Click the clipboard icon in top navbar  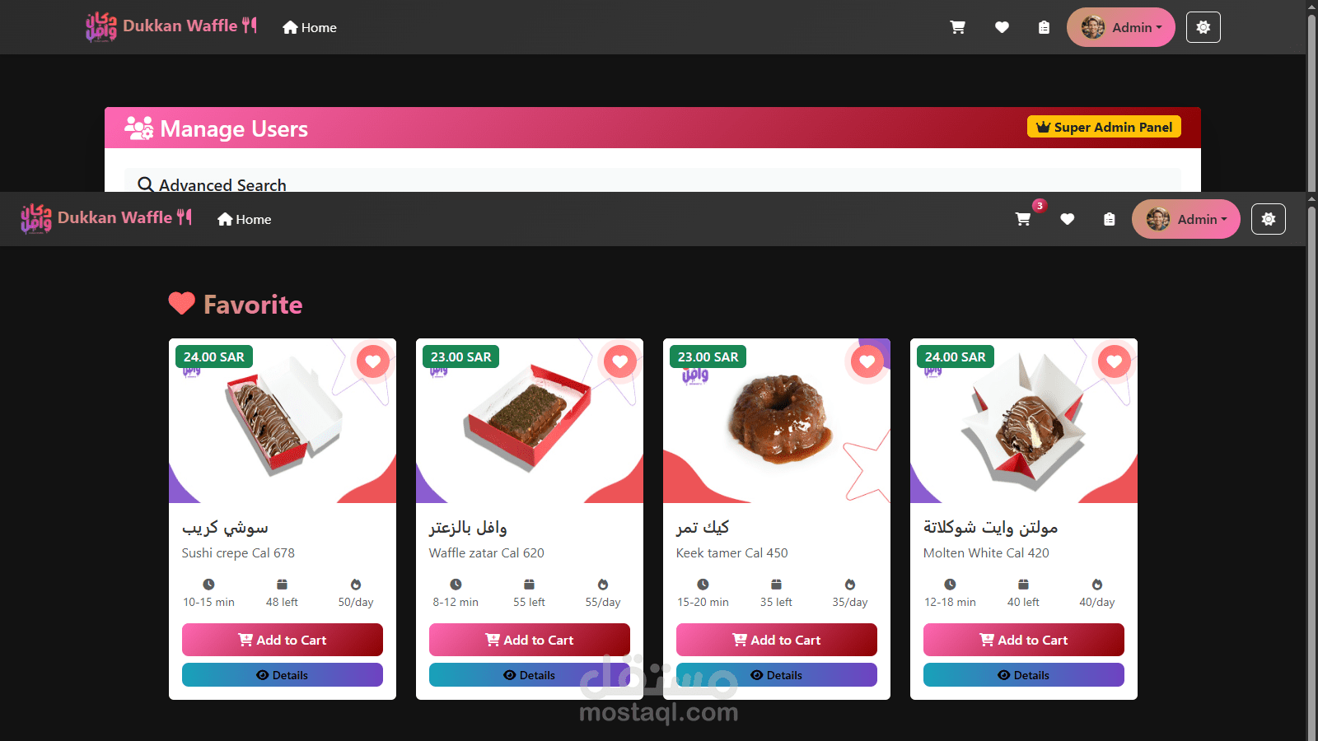pos(1044,27)
